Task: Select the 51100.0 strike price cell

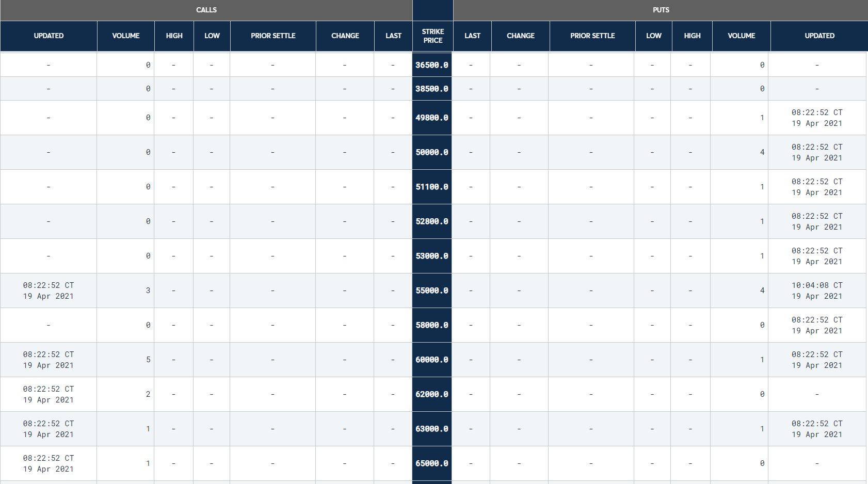Action: click(x=432, y=187)
